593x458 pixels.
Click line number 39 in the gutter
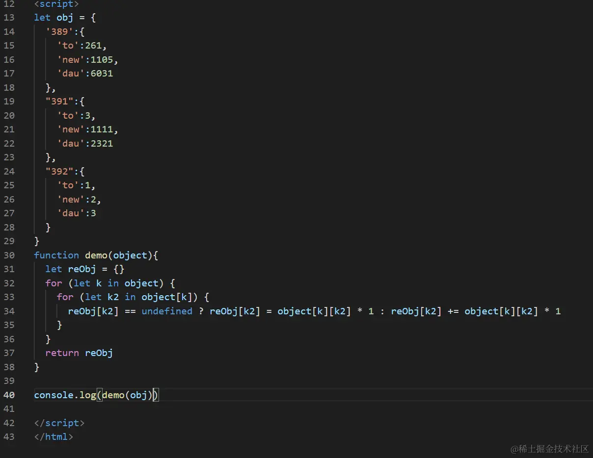click(9, 381)
